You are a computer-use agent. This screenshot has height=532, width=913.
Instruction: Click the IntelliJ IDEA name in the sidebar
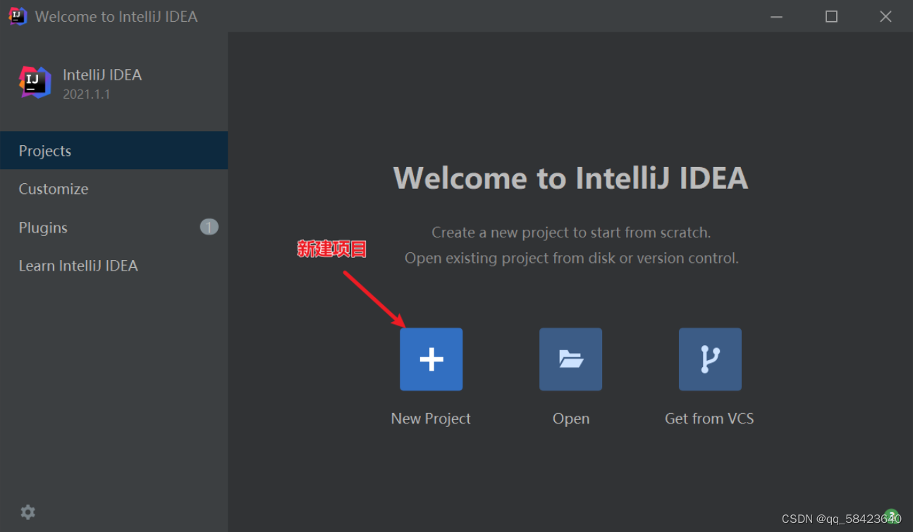(x=102, y=75)
